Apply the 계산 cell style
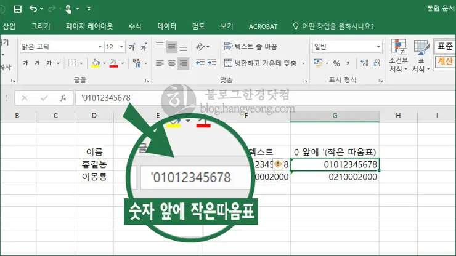 coord(445,62)
